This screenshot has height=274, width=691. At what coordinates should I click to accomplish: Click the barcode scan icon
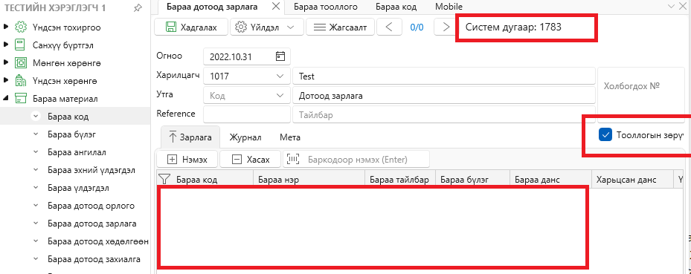click(294, 159)
